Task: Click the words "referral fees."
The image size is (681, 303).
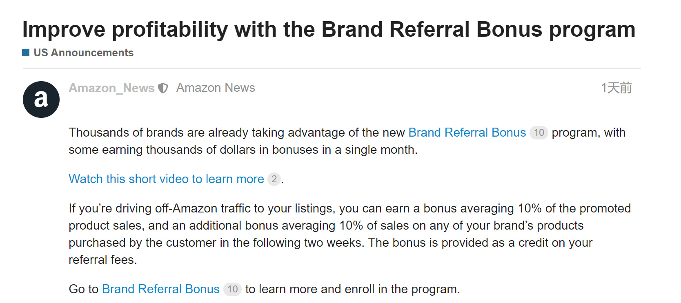Action: point(102,260)
